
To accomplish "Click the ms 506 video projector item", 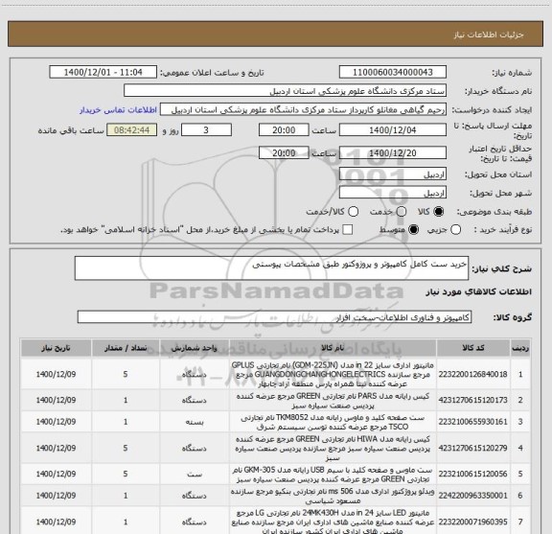I will point(333,496).
